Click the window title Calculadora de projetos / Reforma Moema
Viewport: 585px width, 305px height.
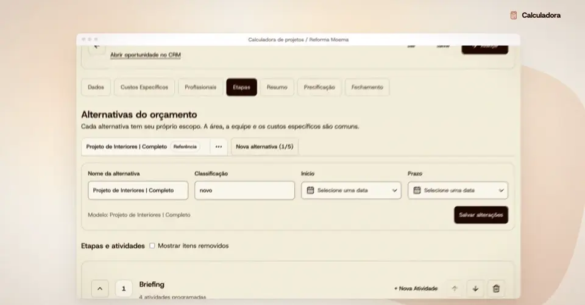pyautogui.click(x=299, y=40)
